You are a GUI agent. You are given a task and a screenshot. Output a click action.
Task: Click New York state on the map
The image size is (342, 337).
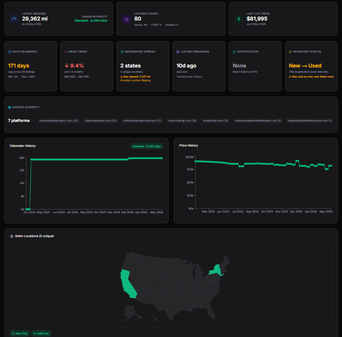(215, 271)
